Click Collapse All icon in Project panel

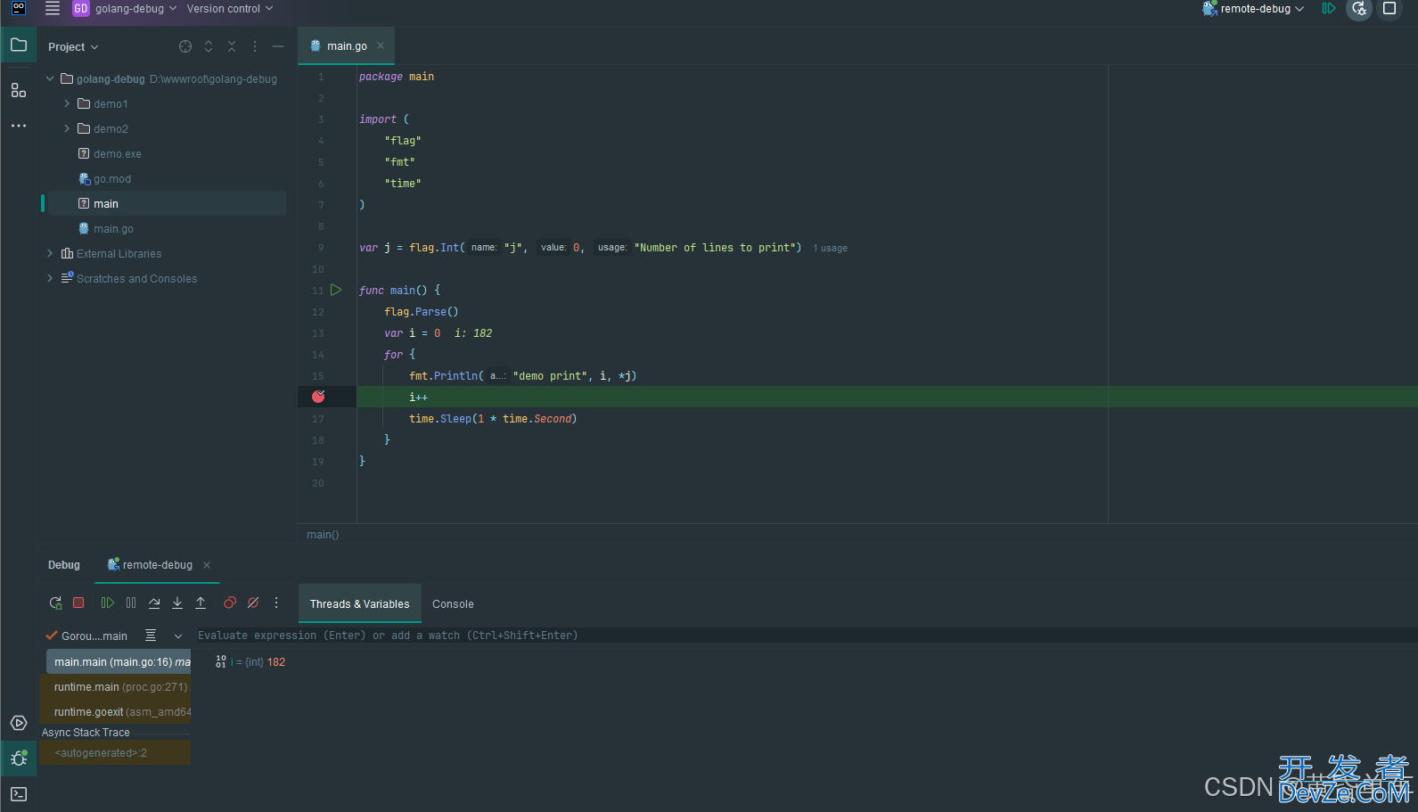tap(232, 46)
